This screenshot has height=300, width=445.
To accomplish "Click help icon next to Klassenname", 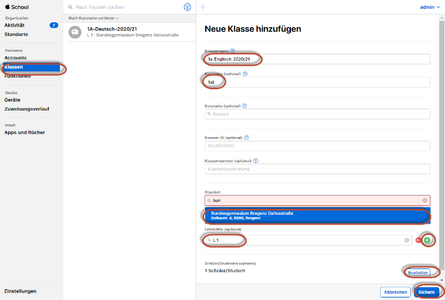I will tap(233, 51).
